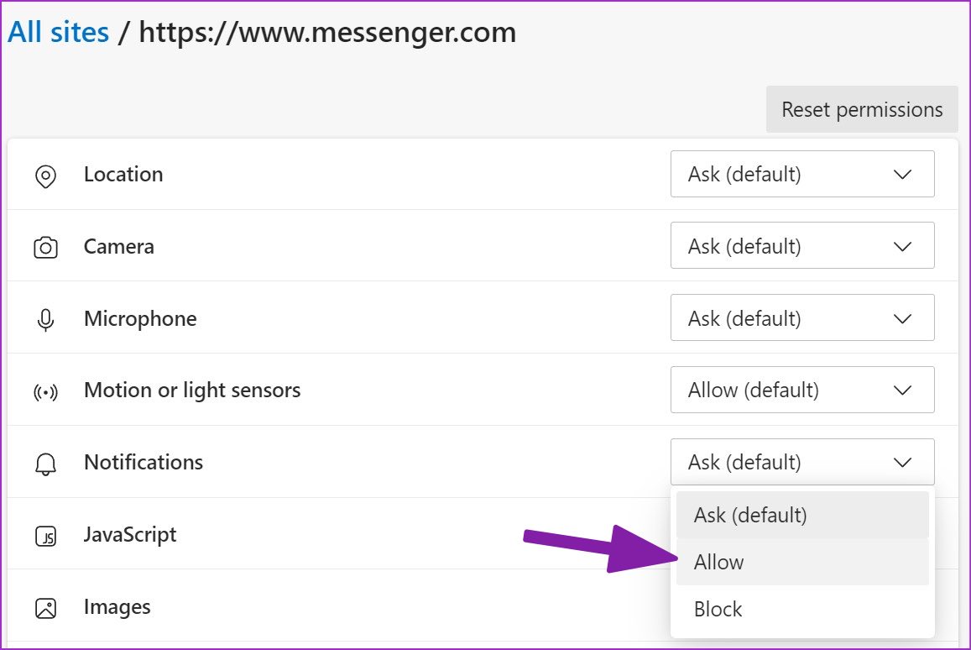Open the All sites link

point(58,31)
